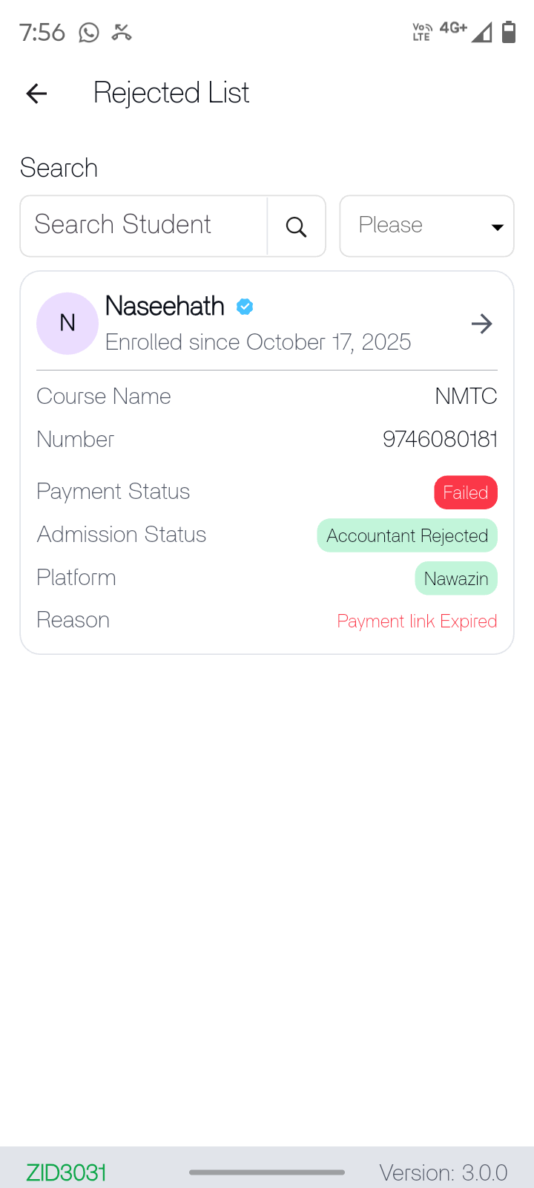Tap the blue verified badge

click(245, 306)
